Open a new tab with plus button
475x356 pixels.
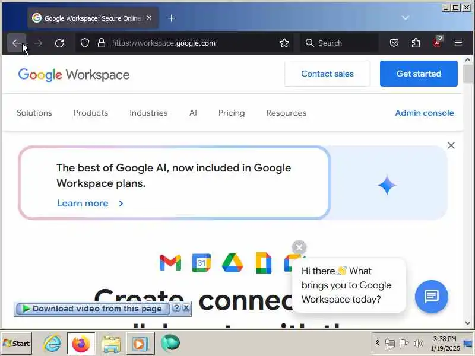(x=171, y=18)
